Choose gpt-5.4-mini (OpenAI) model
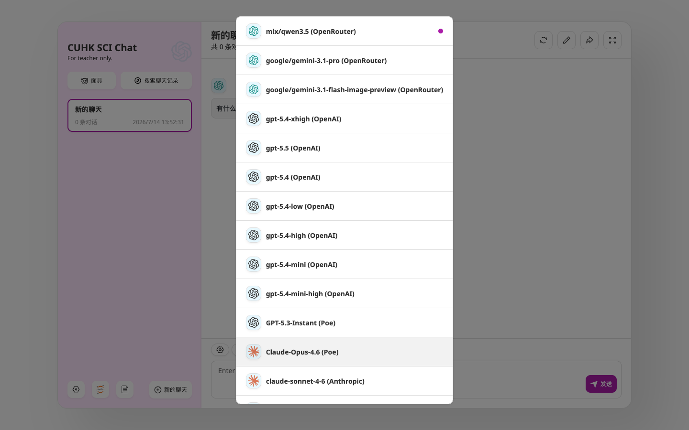Viewport: 689px width, 430px height. 344,264
